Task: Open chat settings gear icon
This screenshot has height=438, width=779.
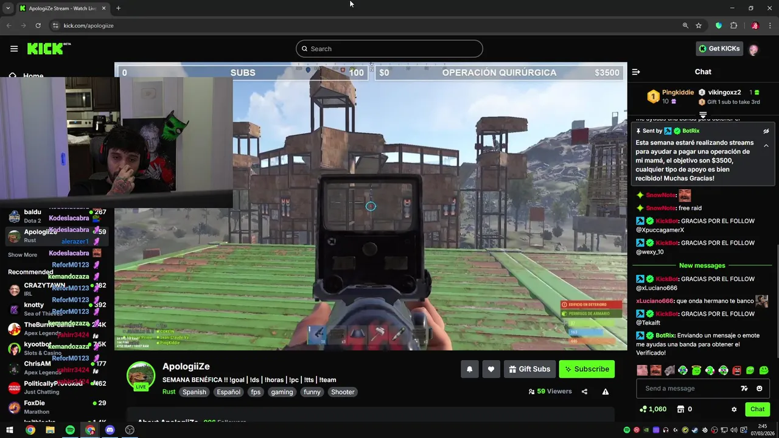Action: click(x=734, y=409)
